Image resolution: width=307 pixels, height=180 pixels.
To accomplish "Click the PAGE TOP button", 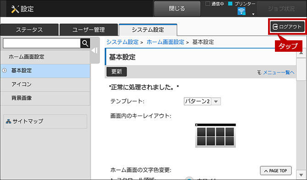I will point(276,170).
